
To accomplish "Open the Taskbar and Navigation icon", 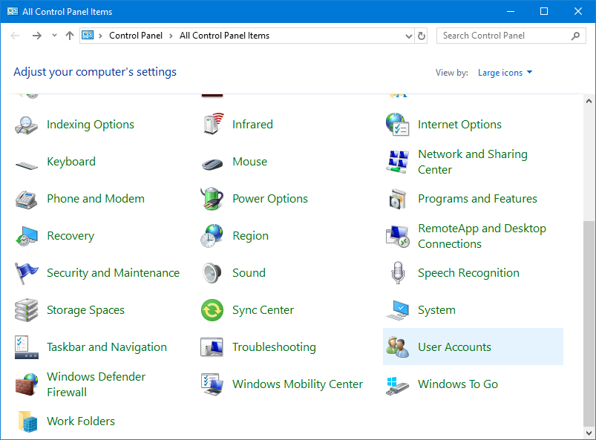I will 26,347.
